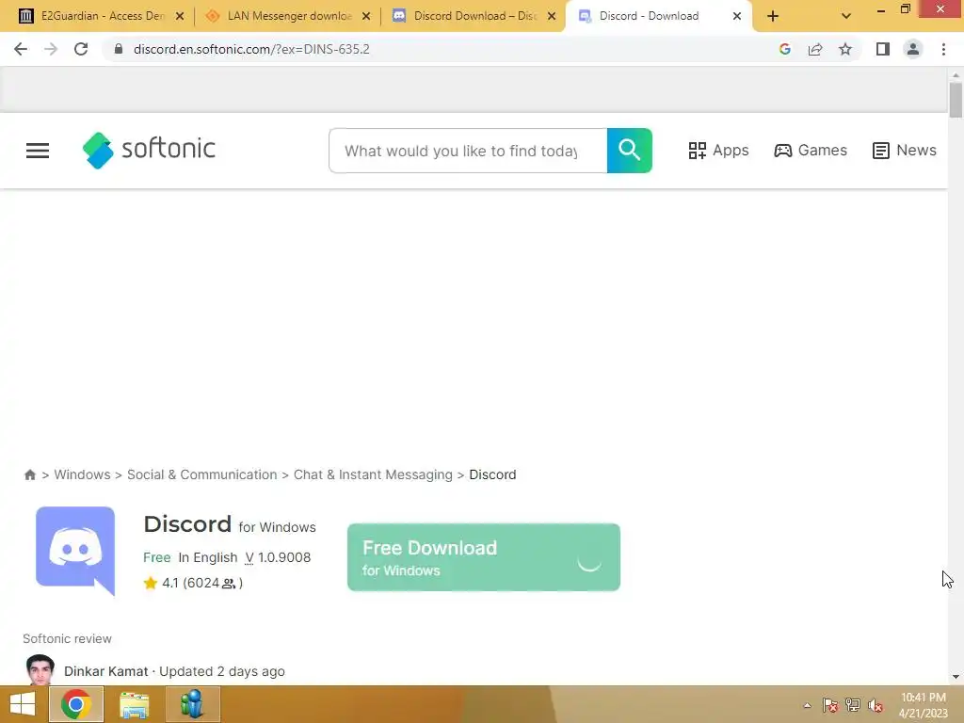
Task: Open the News section
Action: pos(905,150)
